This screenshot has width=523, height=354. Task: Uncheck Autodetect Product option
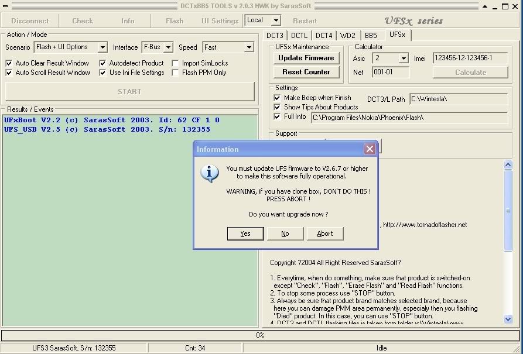click(x=102, y=63)
